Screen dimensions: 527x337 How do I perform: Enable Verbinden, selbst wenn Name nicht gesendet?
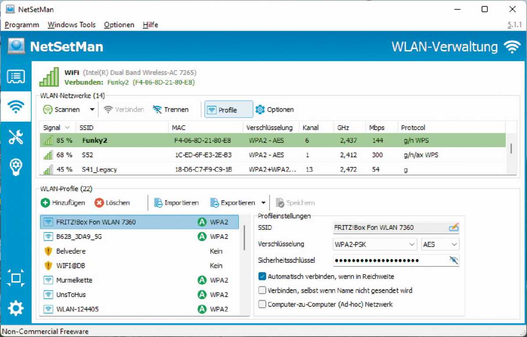(x=262, y=290)
